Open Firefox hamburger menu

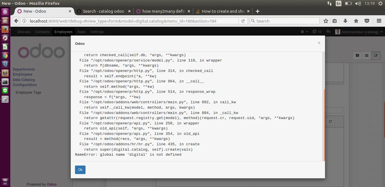pyautogui.click(x=379, y=21)
